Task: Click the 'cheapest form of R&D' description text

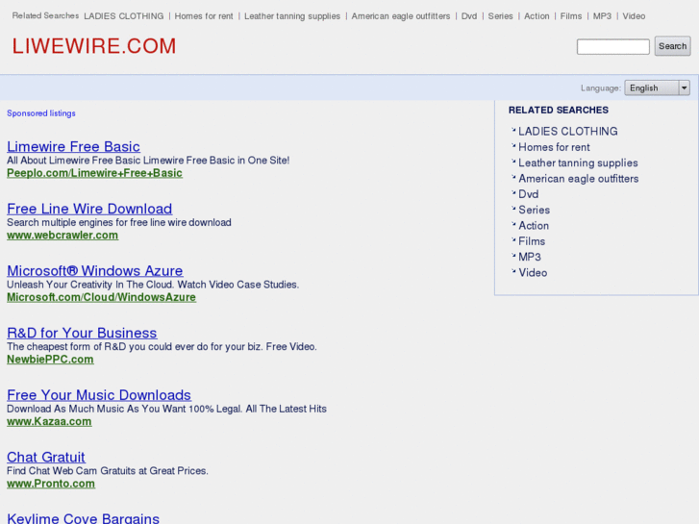Action: tap(162, 347)
